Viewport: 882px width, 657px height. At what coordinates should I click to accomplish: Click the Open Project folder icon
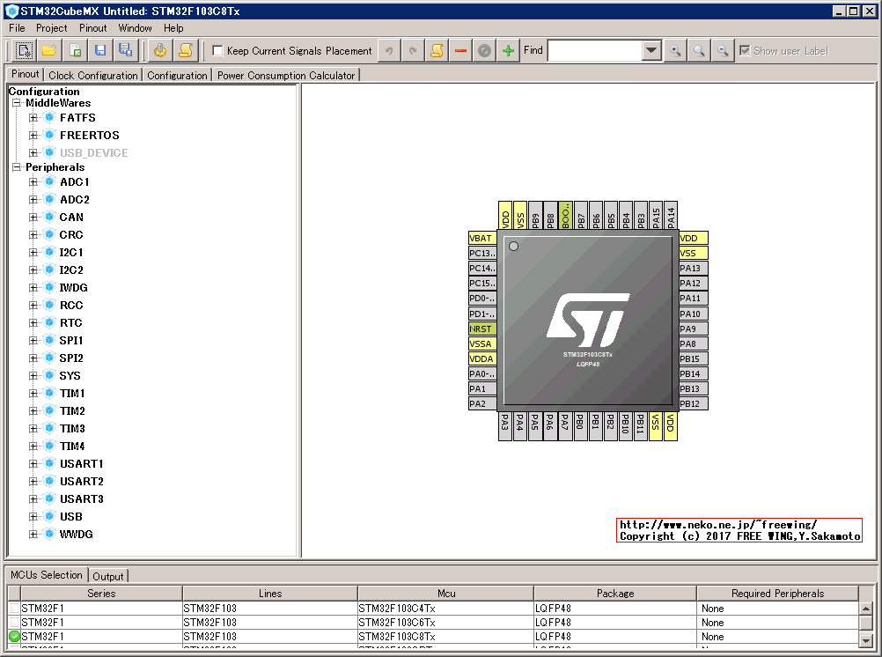[x=49, y=51]
